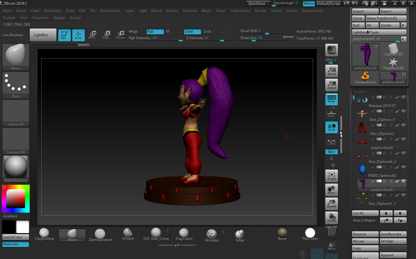
Task: Select the Move transform icon in top shelf
Action: coord(92,35)
